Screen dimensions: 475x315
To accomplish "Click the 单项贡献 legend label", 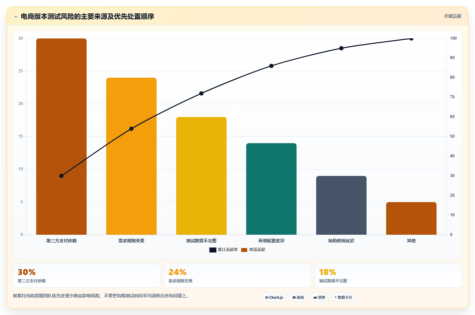I will [x=257, y=250].
